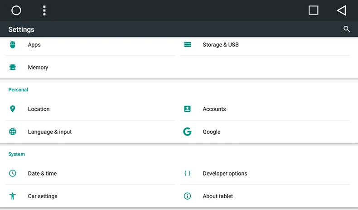
Task: Select Language & input text label
Action: point(50,132)
